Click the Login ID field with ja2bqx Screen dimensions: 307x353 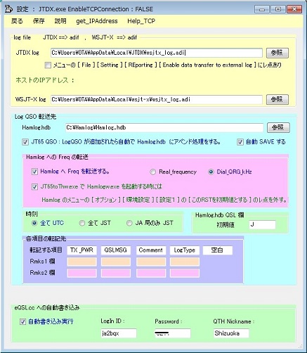point(119,333)
